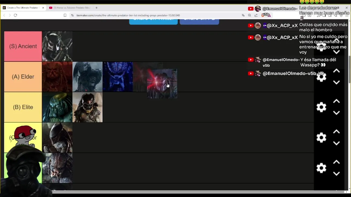Click chat message 'No si yo me cuido pero'
Image resolution: width=351 pixels, height=197 pixels.
(x=323, y=44)
